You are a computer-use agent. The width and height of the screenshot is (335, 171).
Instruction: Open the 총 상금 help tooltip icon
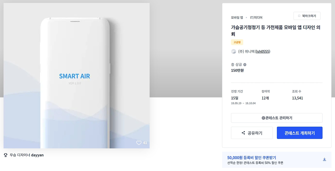coord(245,65)
